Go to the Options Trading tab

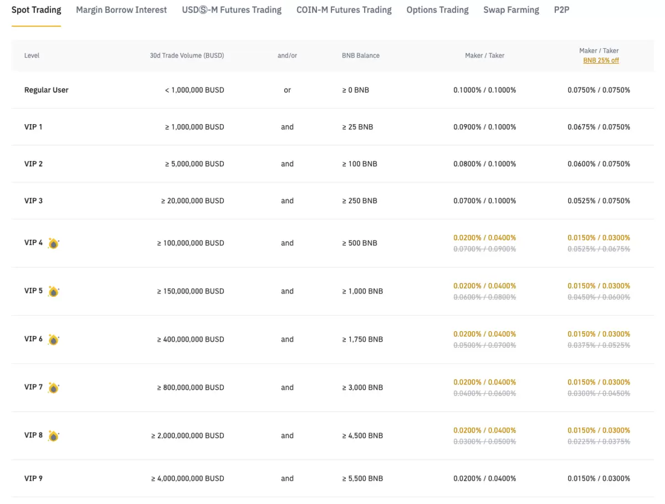(x=437, y=10)
